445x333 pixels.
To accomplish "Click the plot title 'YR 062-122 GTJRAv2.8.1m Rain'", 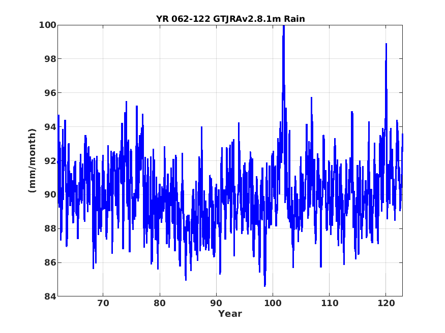I will click(230, 19).
